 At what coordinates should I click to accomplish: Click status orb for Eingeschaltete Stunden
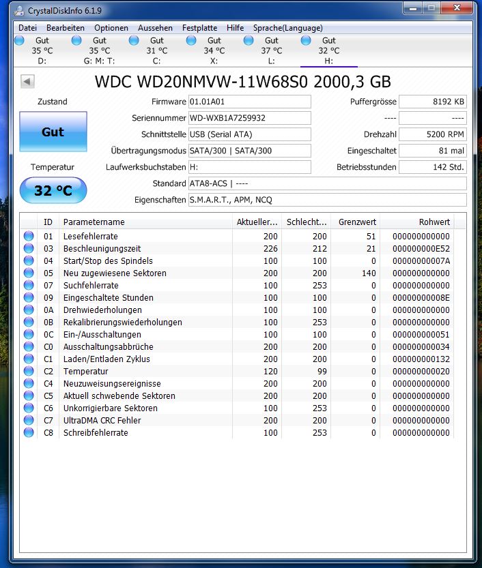[29, 297]
